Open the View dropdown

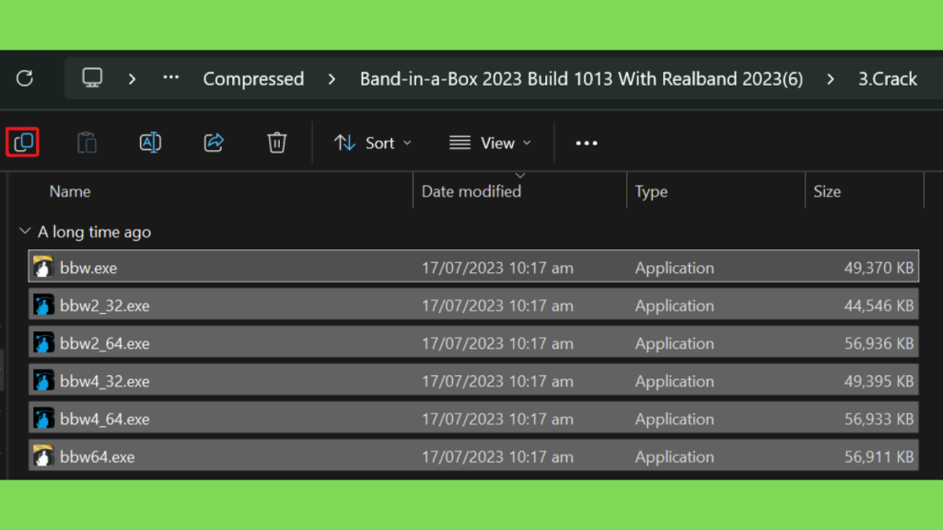(490, 143)
